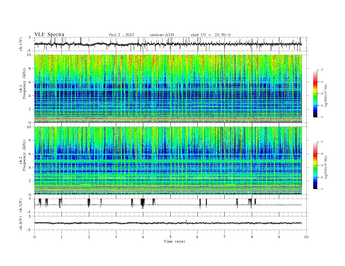Click the time axis tick label "10"
Image resolution: width=345 pixels, height=266 pixels.
coord(306,237)
